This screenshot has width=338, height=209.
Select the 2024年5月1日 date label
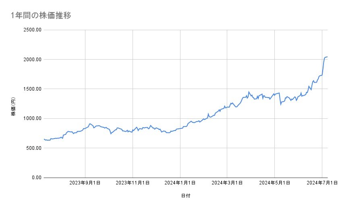pyautogui.click(x=274, y=183)
